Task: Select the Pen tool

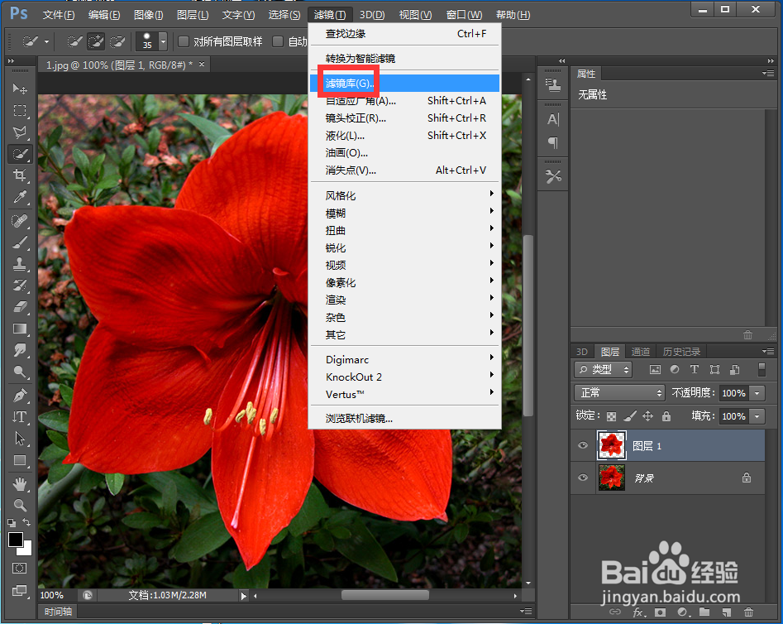Action: [x=20, y=396]
